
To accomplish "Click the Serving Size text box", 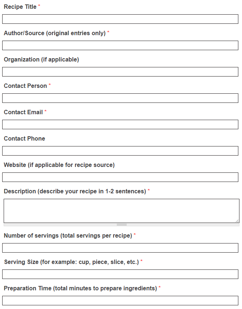I will pos(120,274).
